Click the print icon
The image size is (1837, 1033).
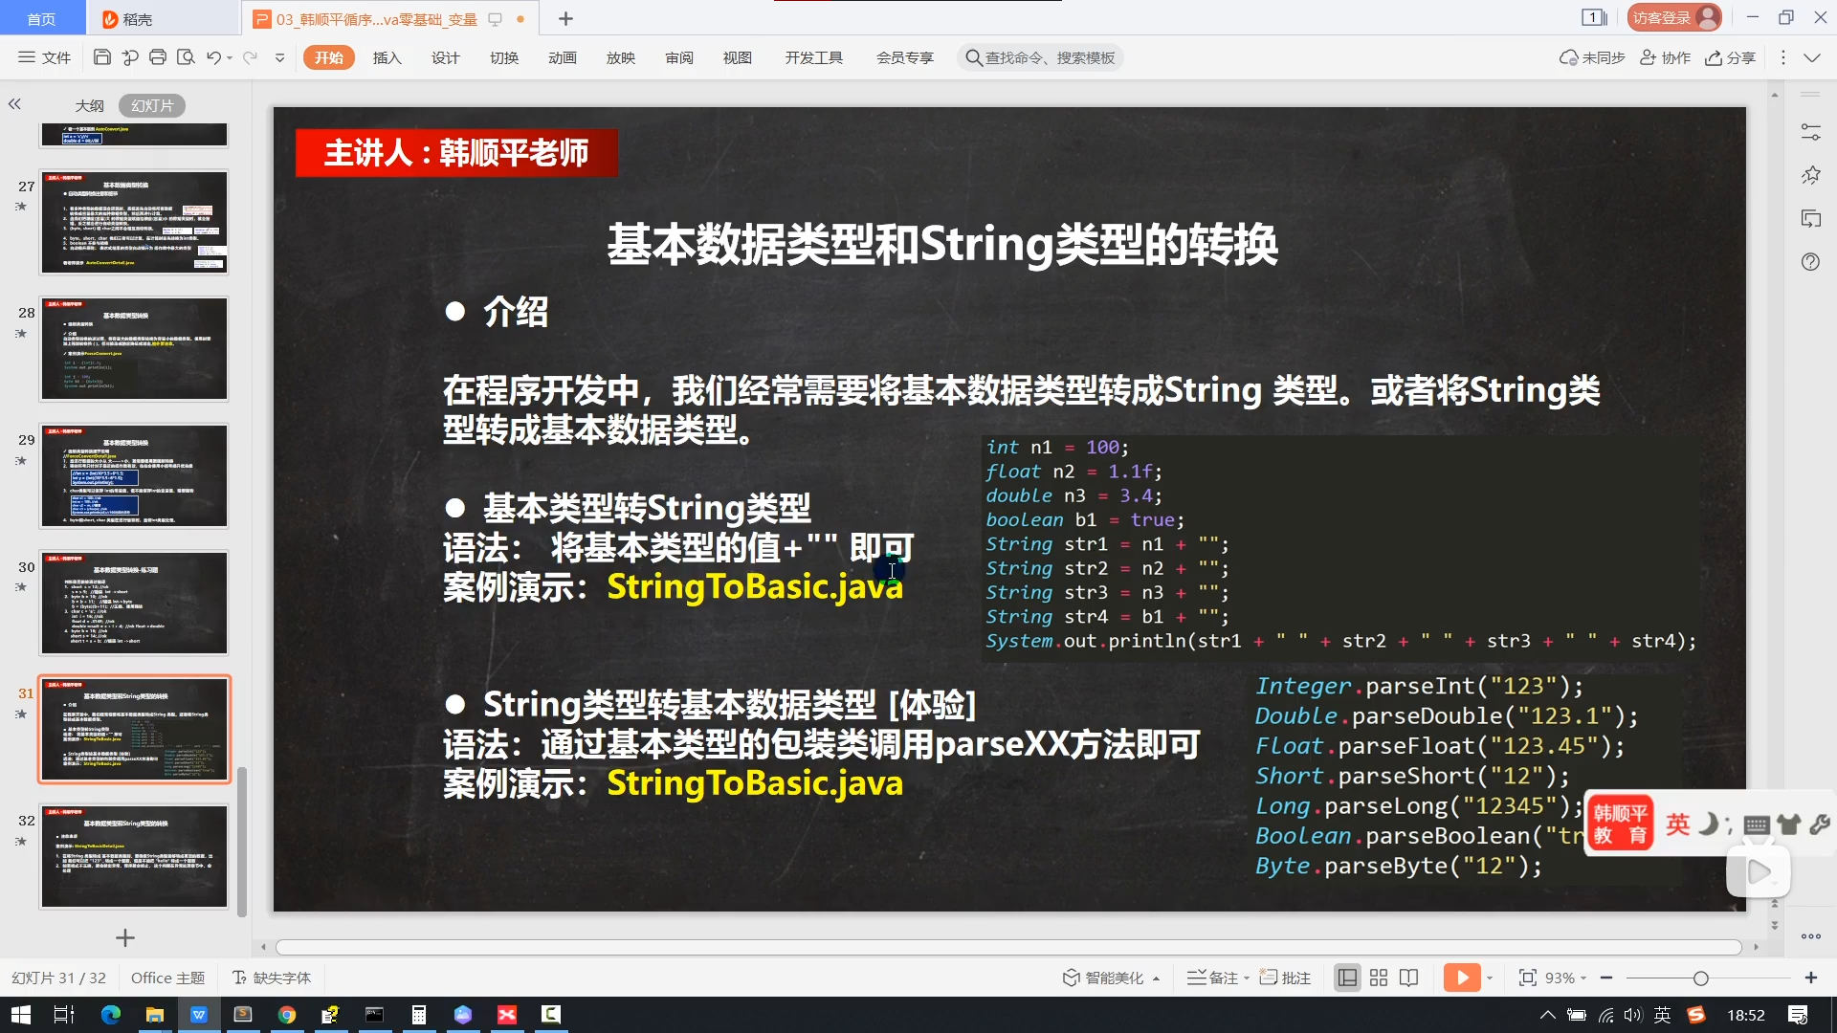(x=158, y=57)
